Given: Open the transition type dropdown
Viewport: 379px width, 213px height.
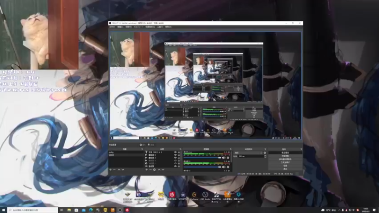Looking at the screenshot, I should [248, 153].
